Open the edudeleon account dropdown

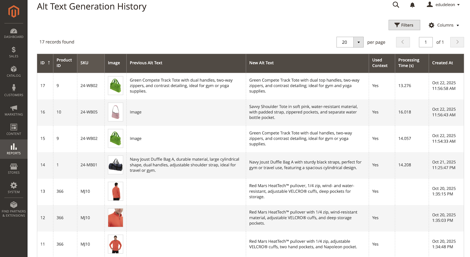443,5
